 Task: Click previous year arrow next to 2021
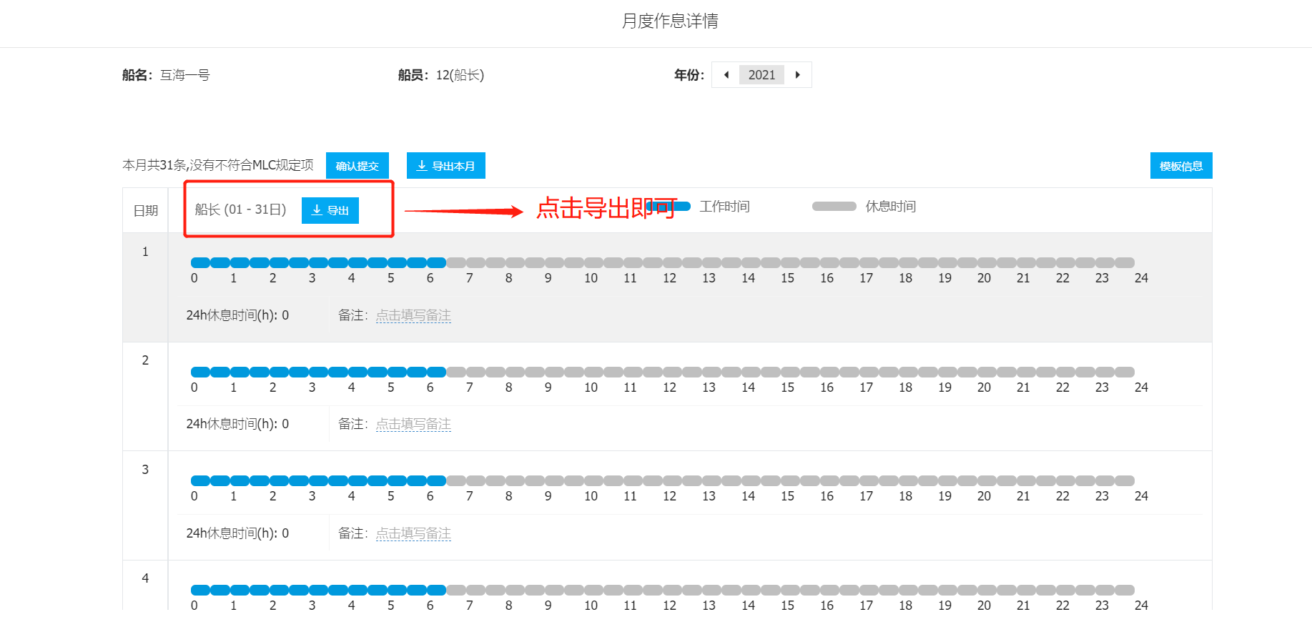(x=726, y=75)
